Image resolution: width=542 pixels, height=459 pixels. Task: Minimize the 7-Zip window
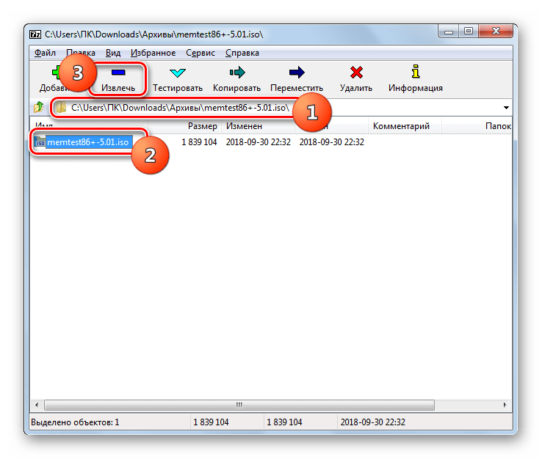448,32
